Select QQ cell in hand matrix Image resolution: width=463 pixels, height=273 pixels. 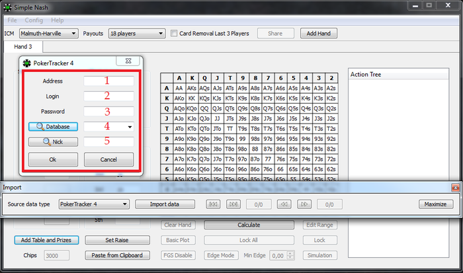[x=204, y=108]
